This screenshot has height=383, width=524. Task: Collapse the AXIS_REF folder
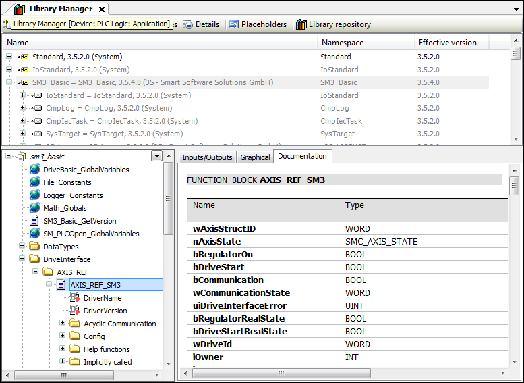(x=36, y=272)
